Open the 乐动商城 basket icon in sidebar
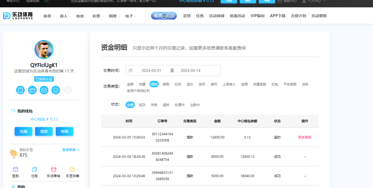373x188 pixels. (x=54, y=169)
